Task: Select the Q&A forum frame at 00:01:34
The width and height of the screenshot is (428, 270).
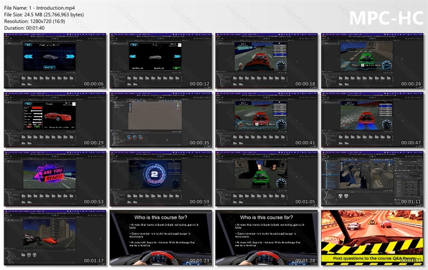Action: 372,238
